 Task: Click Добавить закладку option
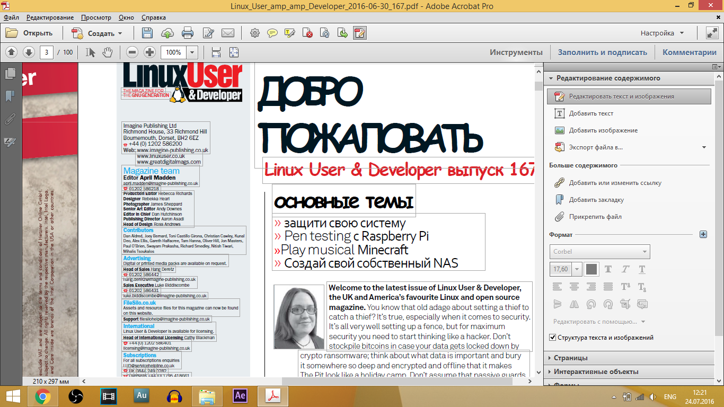pos(589,200)
